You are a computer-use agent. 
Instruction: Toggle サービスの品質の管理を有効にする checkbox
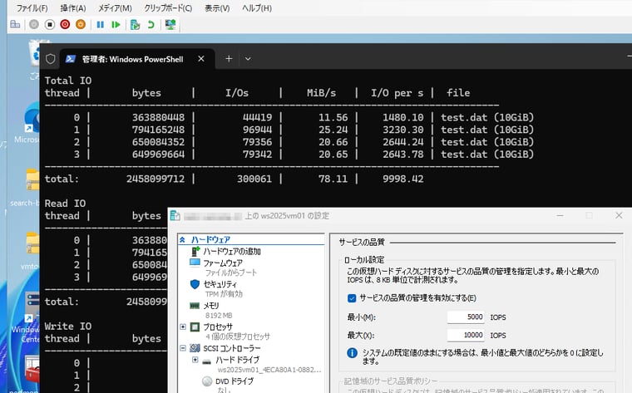[352, 298]
